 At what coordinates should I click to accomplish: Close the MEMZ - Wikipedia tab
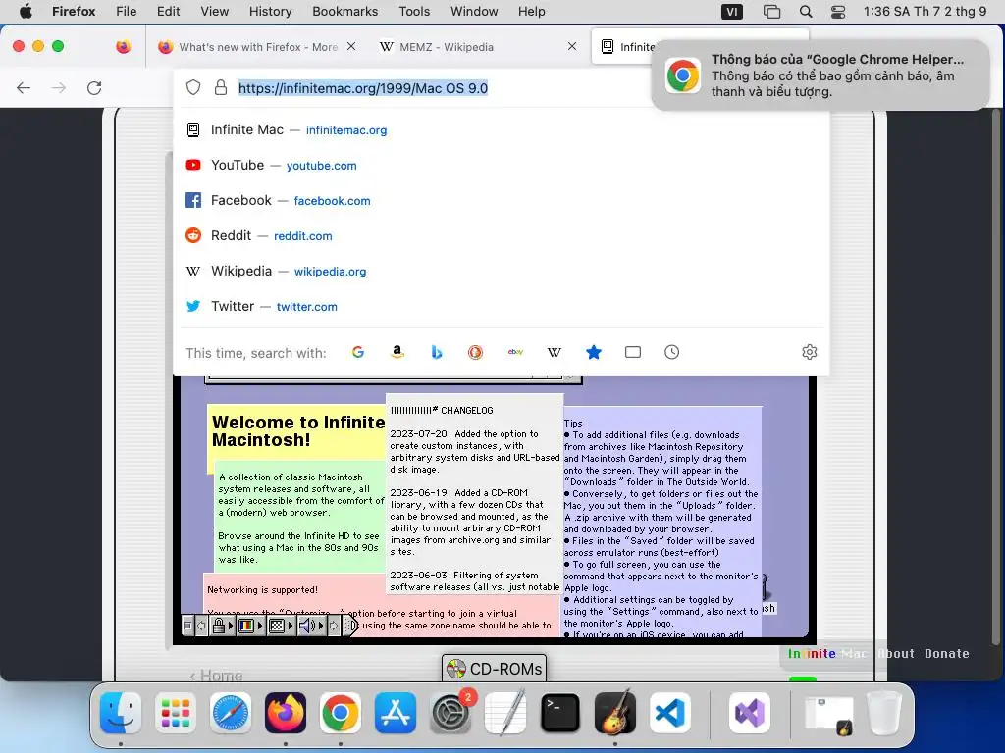point(572,46)
